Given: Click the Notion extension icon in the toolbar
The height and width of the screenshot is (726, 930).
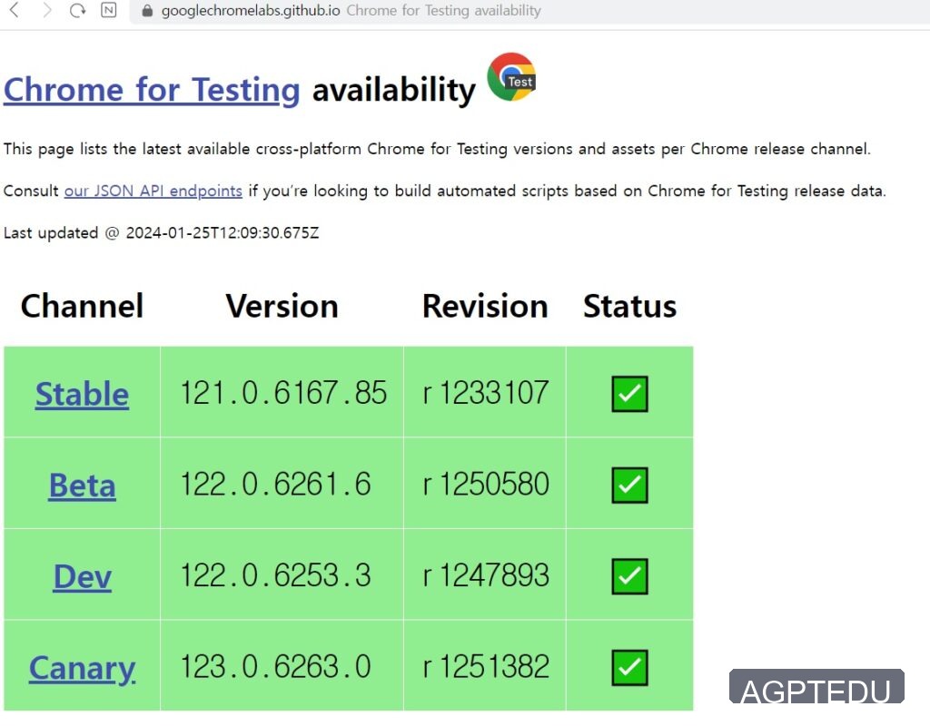Looking at the screenshot, I should [x=109, y=10].
